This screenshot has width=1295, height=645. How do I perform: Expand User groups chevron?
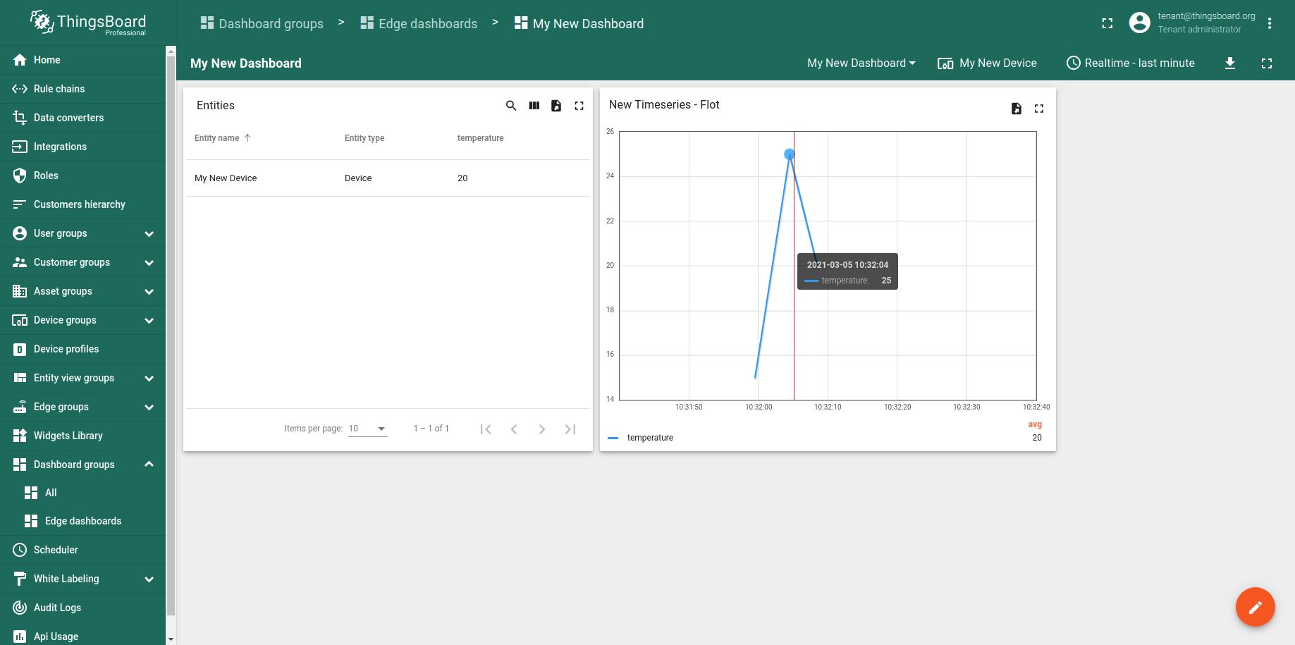149,233
